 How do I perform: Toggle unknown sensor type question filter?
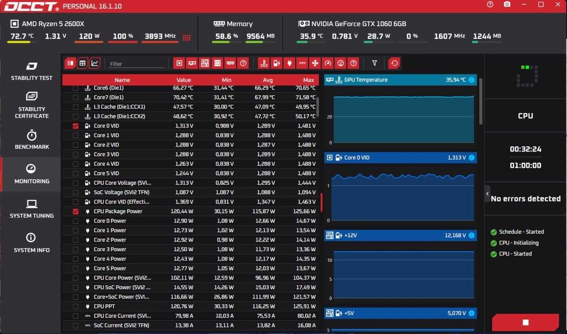tap(353, 64)
